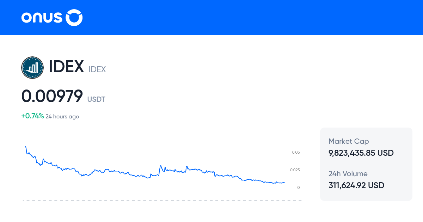Toggle the USDT currency label
This screenshot has width=423, height=222.
tap(96, 99)
